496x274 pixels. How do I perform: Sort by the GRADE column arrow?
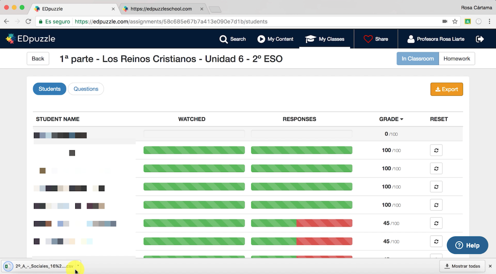point(402,119)
